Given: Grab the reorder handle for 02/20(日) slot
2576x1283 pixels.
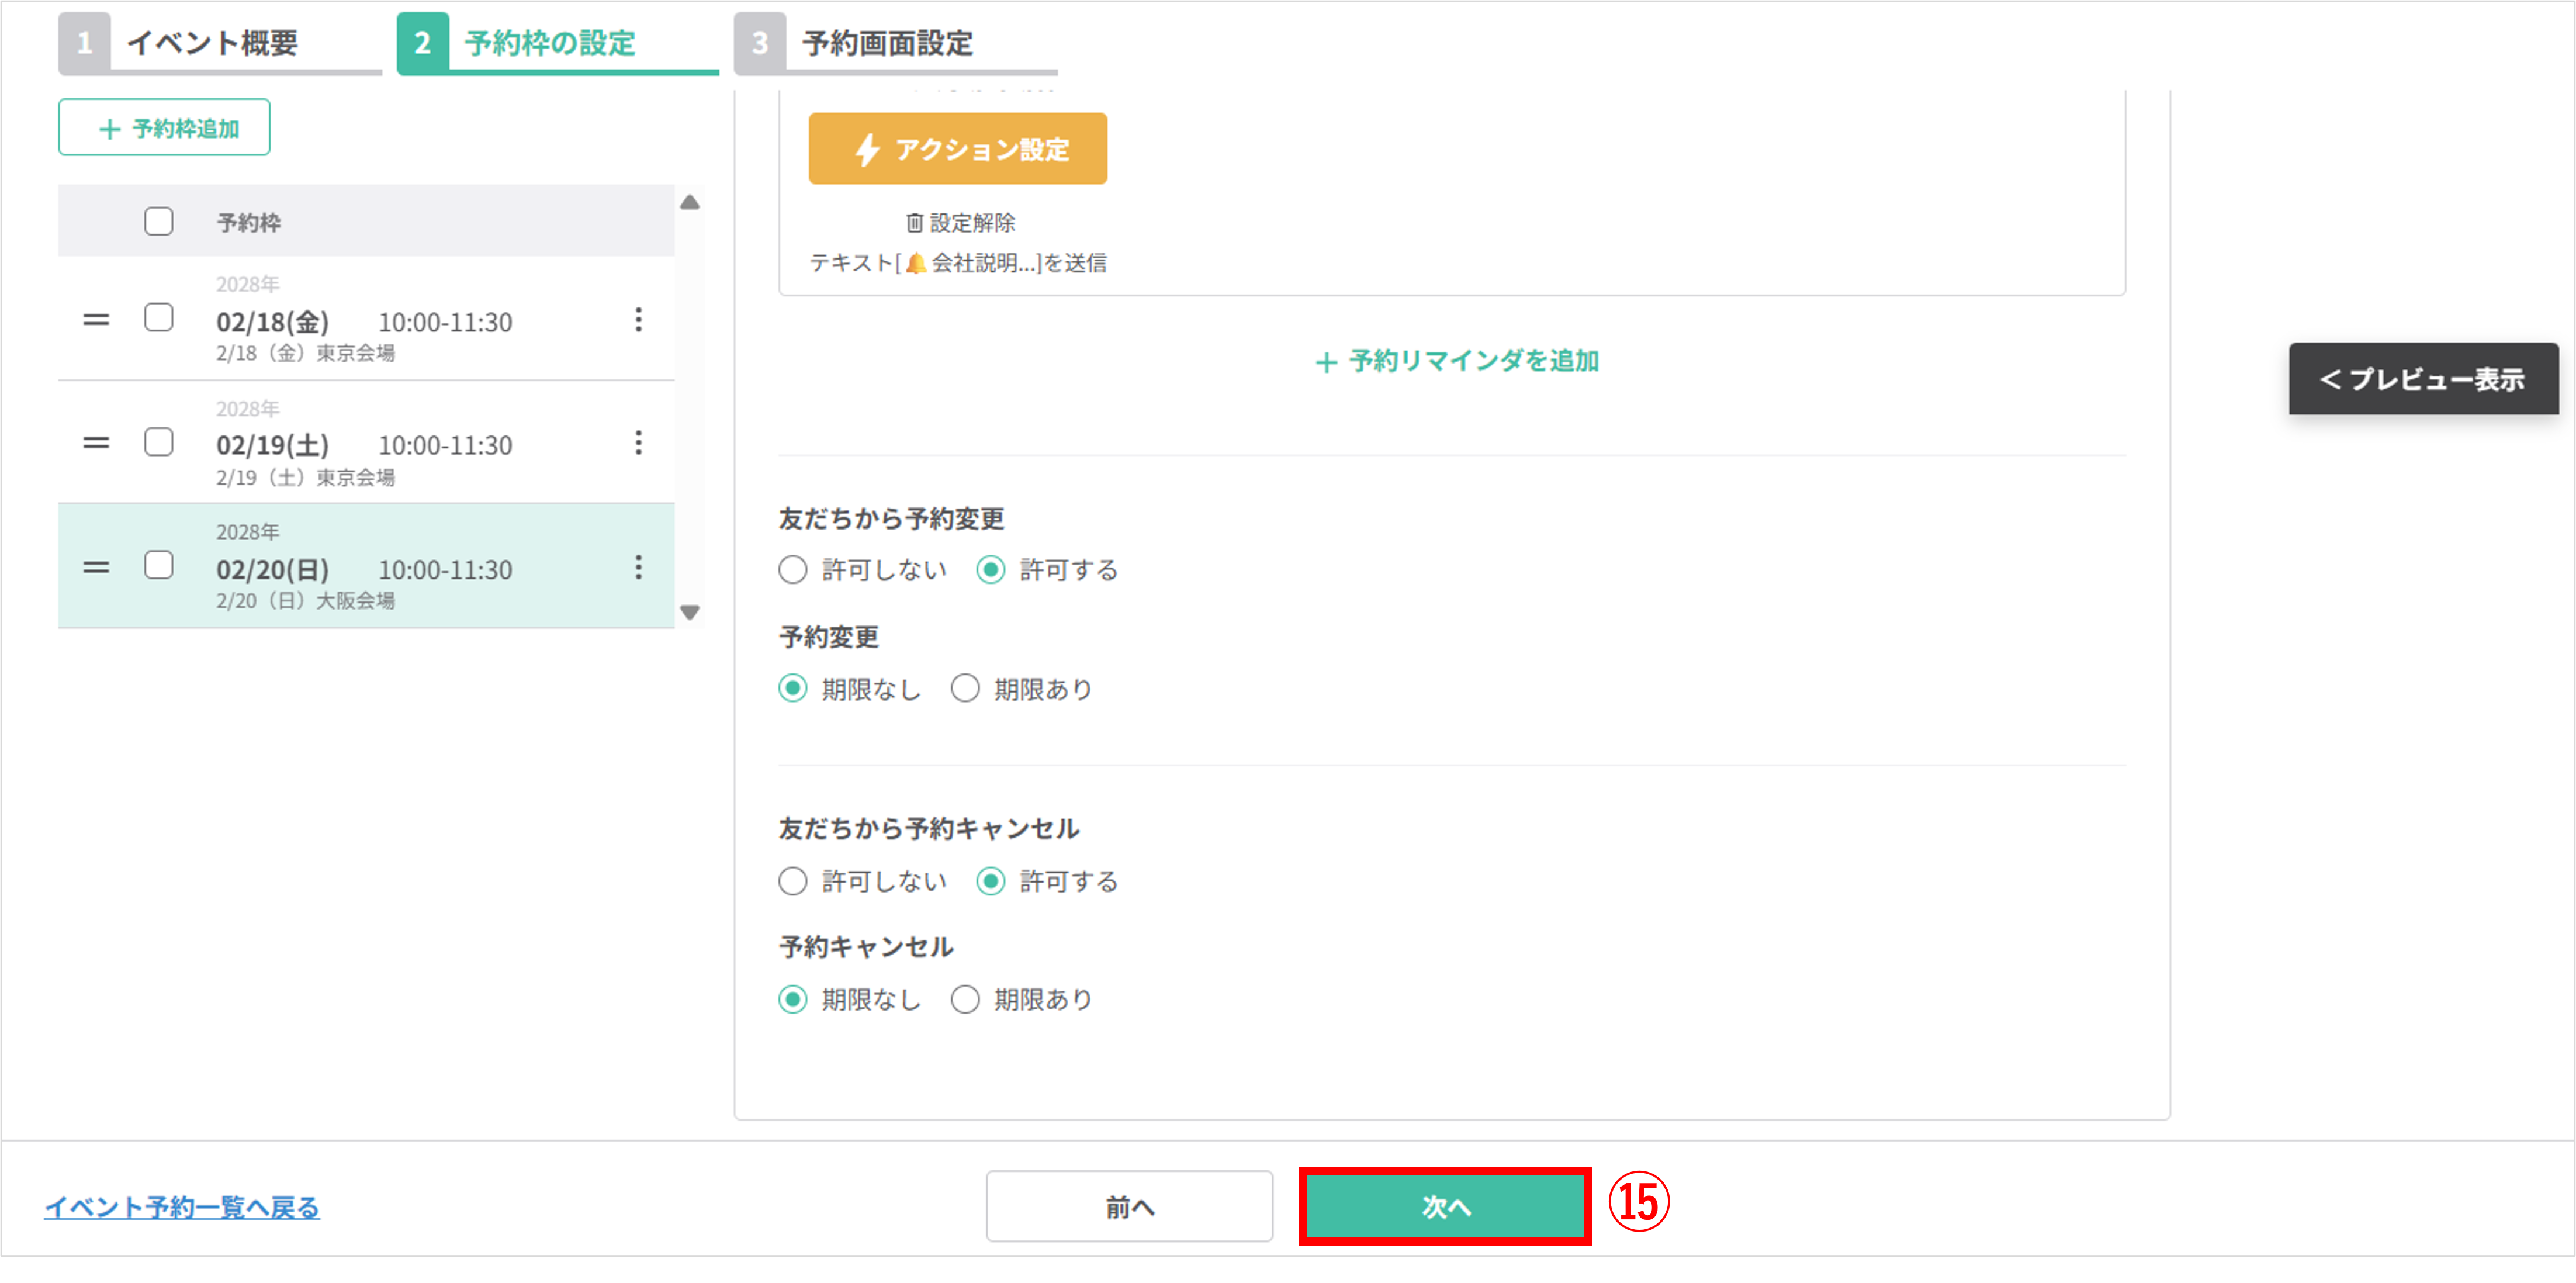Looking at the screenshot, I should (96, 568).
